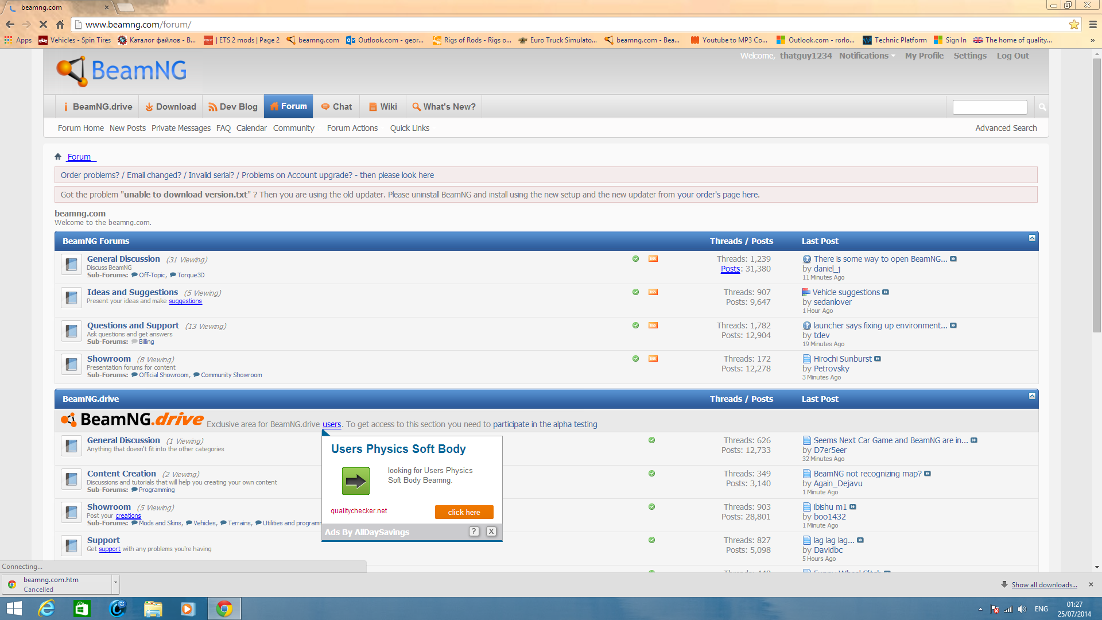Screen dimensions: 1102x620
Task: Click the forum search magnifier button
Action: coord(1042,107)
